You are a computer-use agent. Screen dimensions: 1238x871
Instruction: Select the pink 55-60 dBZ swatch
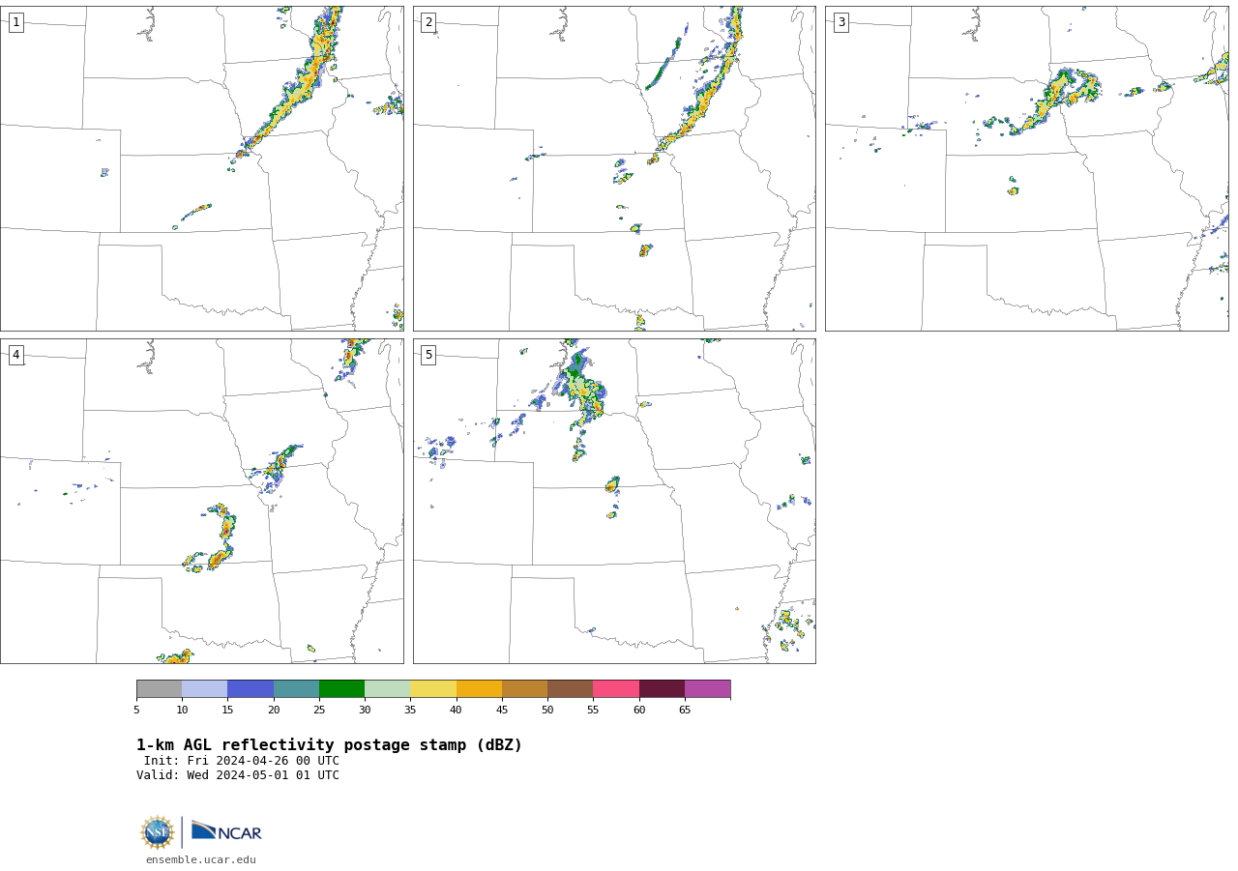(x=616, y=689)
